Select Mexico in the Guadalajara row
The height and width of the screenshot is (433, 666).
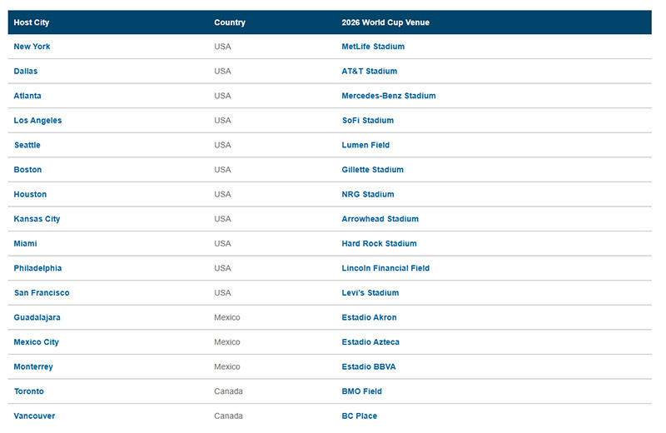[226, 317]
